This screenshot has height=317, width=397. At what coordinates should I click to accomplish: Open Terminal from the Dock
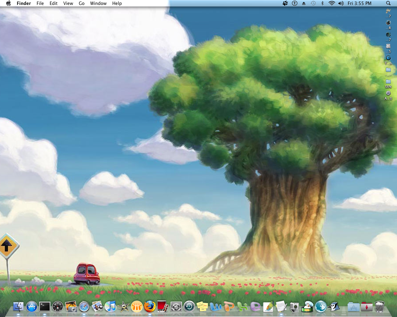tap(45, 306)
